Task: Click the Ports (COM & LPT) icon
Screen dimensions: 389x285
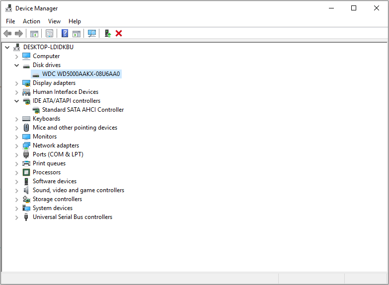Action: coord(26,154)
